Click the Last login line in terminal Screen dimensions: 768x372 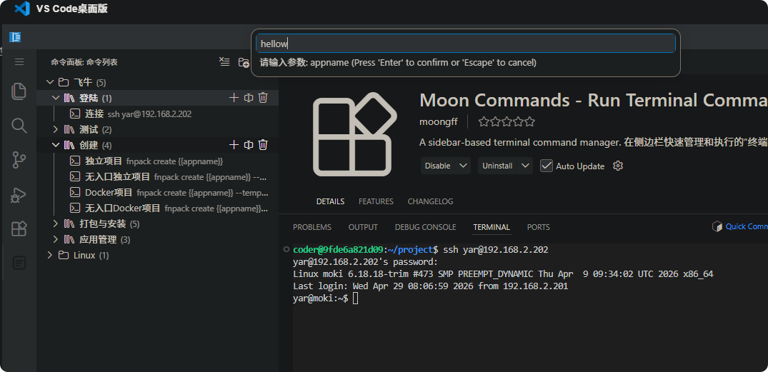pyautogui.click(x=431, y=286)
